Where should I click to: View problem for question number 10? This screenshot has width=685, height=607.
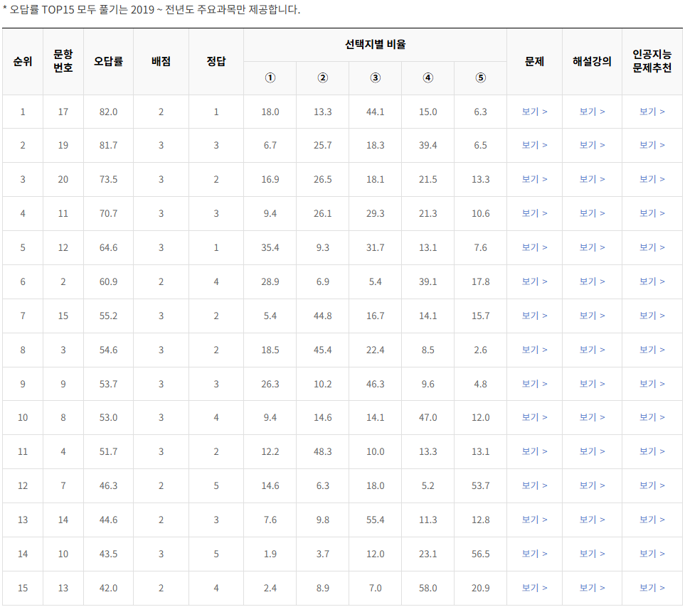(x=533, y=554)
